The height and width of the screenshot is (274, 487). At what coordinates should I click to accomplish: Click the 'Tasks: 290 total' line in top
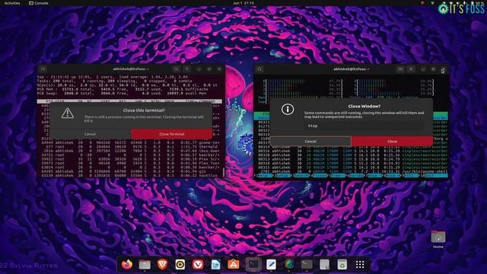[115, 81]
